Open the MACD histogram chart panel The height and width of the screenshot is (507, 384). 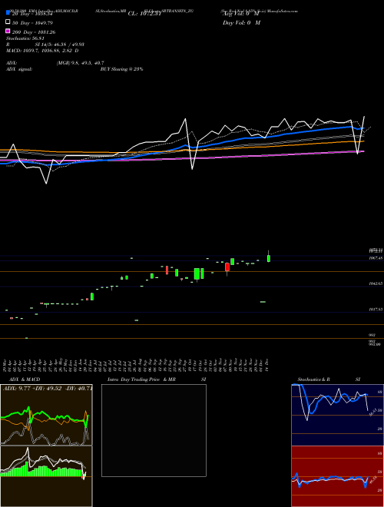(46, 476)
